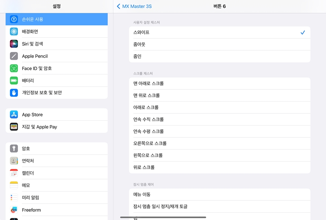326x220 pixels.
Task: Select 맨 아래로 스크롤
Action: click(220, 83)
